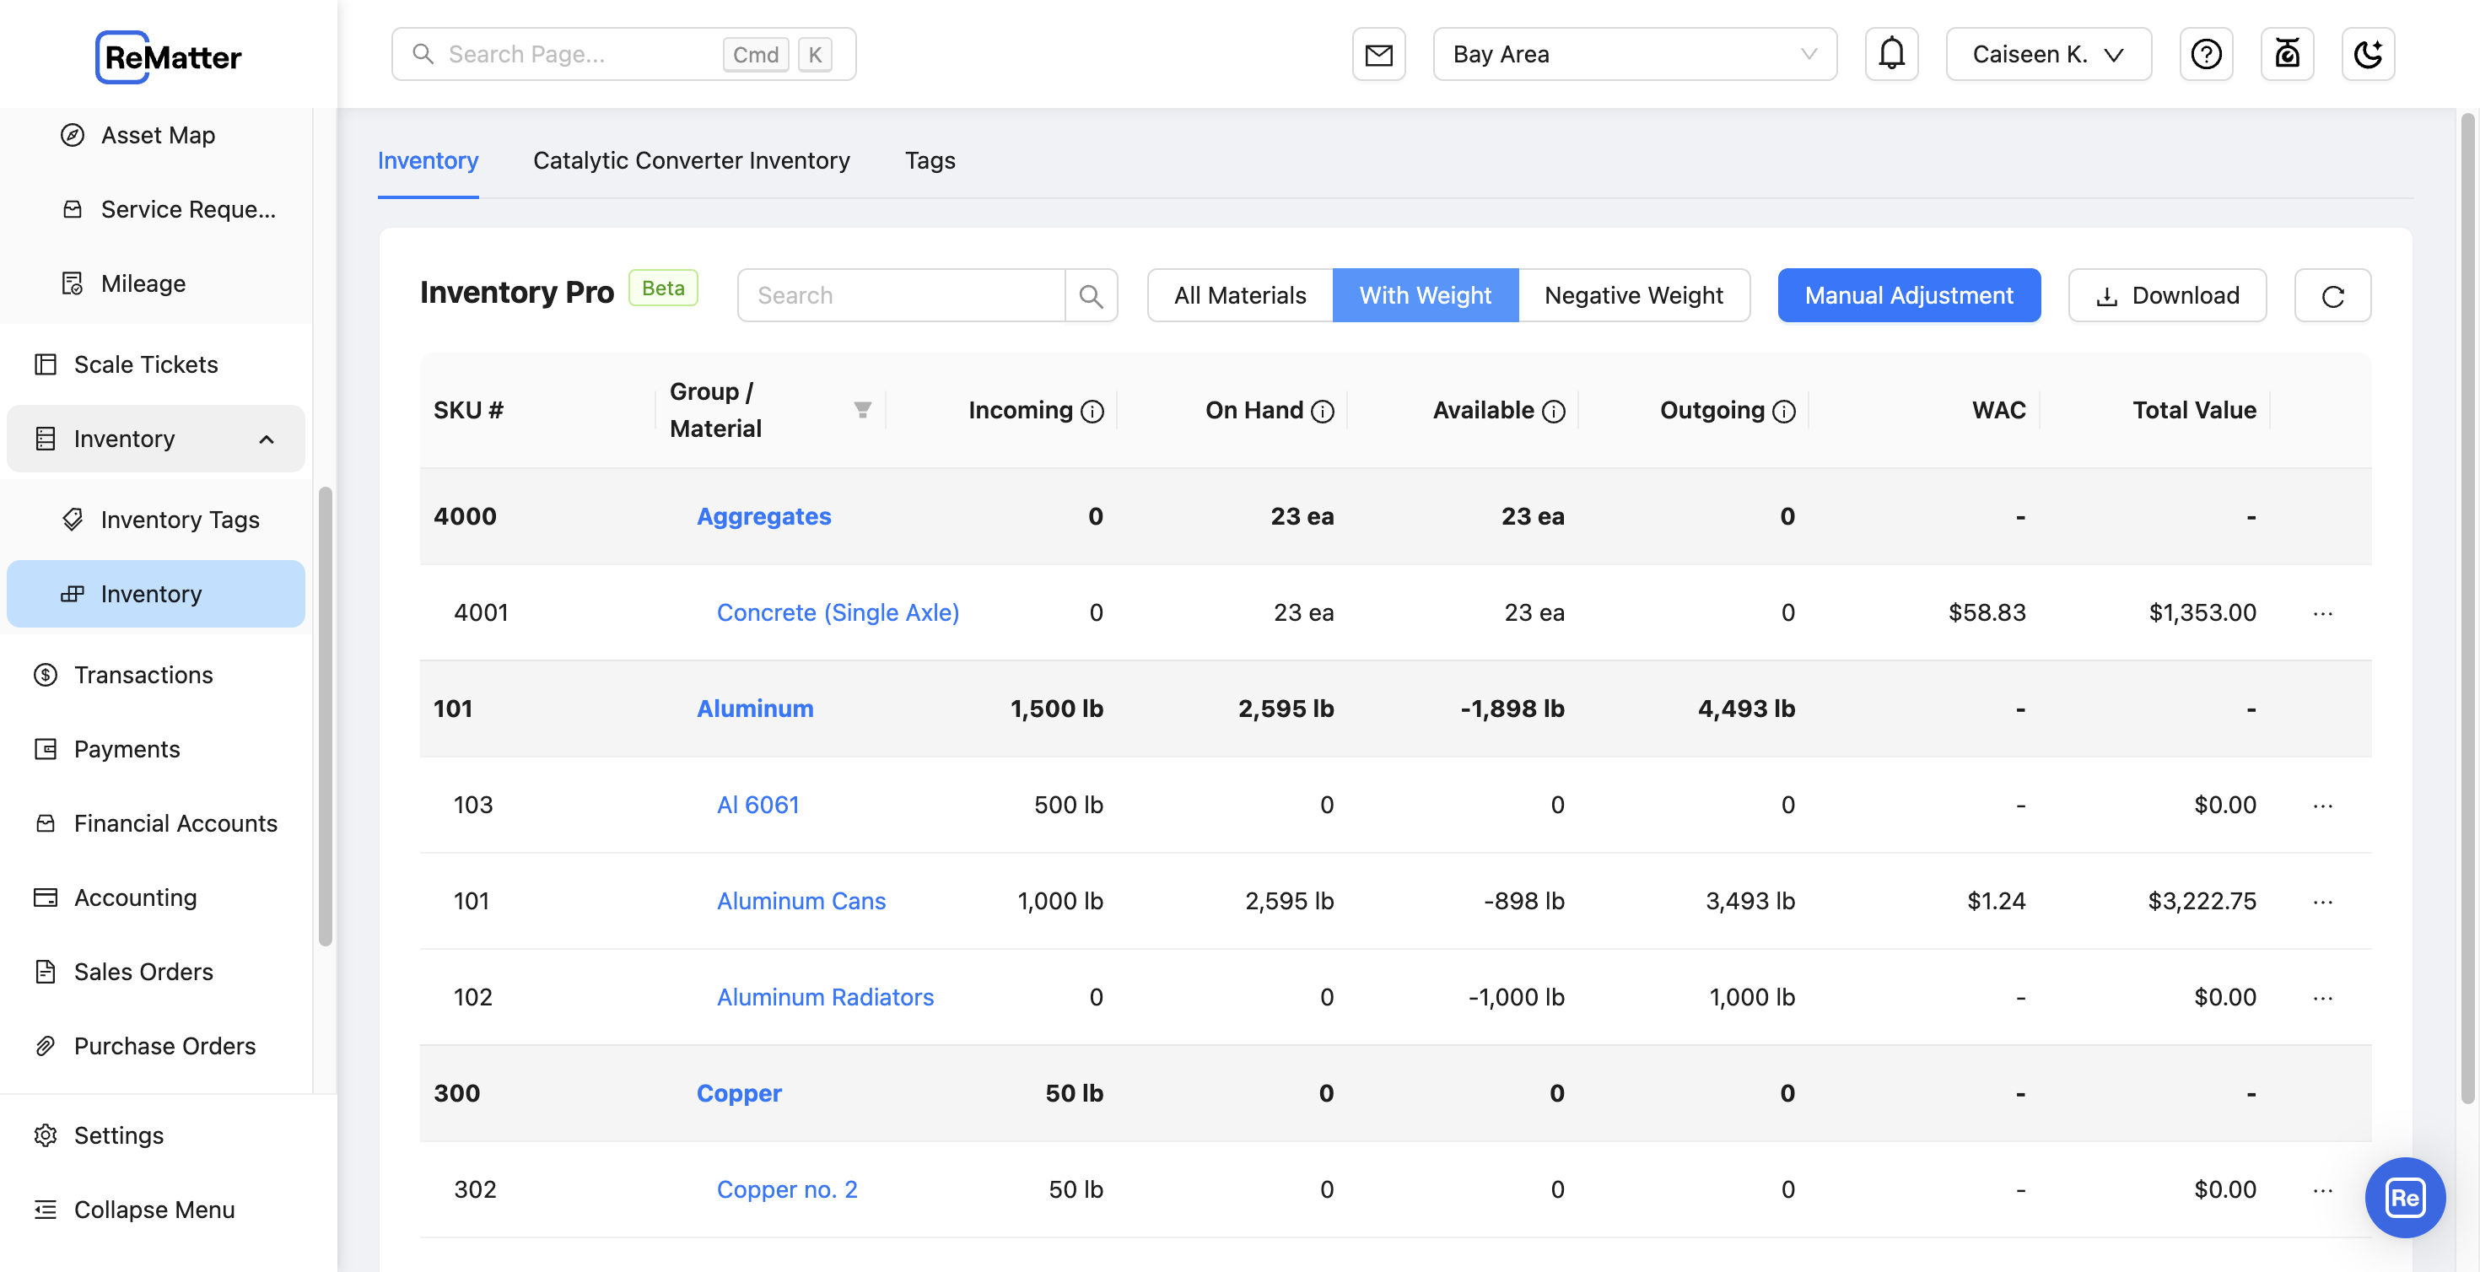Open the Aluminum group link
The height and width of the screenshot is (1272, 2480).
(x=755, y=709)
